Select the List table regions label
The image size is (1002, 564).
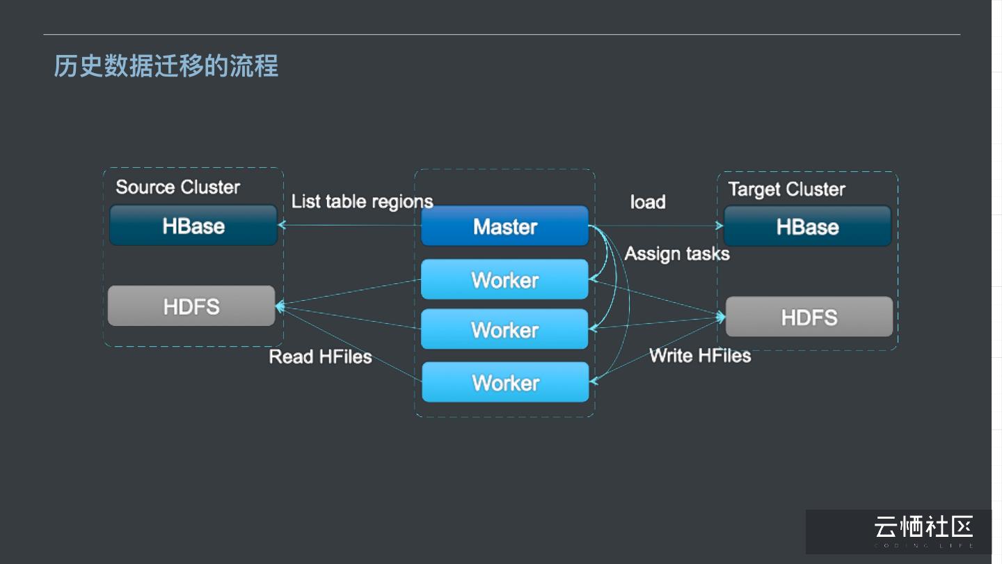pyautogui.click(x=362, y=202)
